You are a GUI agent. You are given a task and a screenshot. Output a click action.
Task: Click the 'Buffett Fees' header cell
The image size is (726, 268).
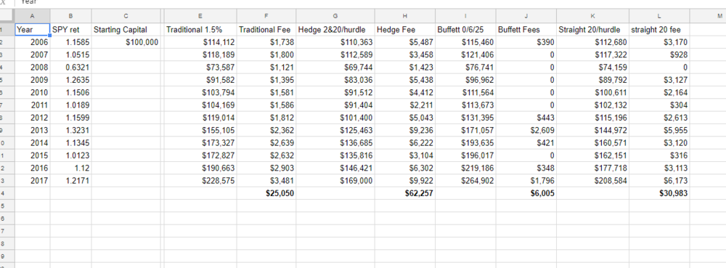click(x=526, y=30)
